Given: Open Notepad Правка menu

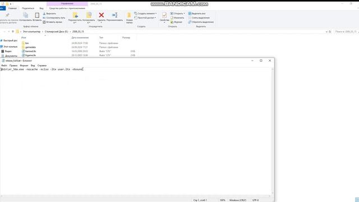Looking at the screenshot, I should pos(13,66).
